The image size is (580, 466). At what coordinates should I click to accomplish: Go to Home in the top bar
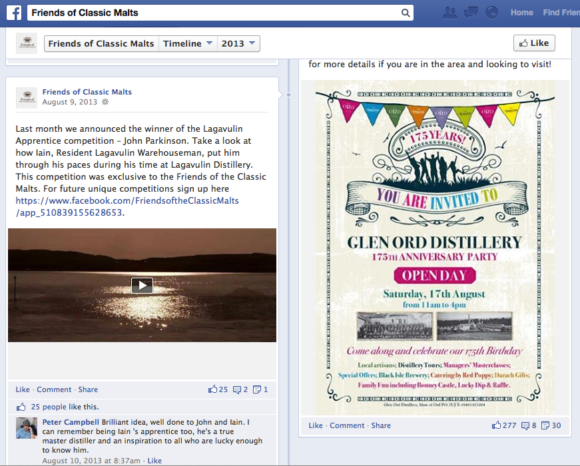pos(522,13)
